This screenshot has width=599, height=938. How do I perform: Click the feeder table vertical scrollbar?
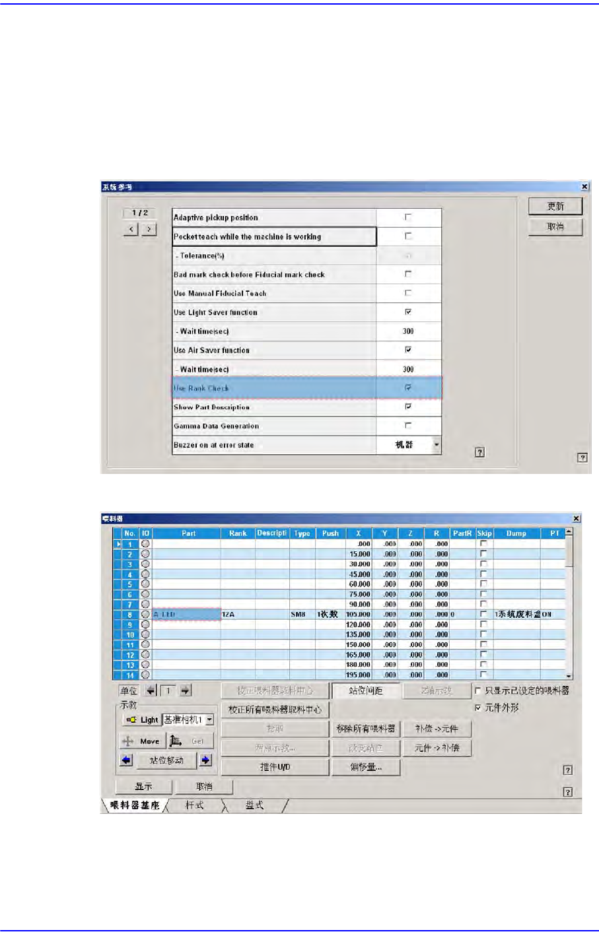coord(569,603)
